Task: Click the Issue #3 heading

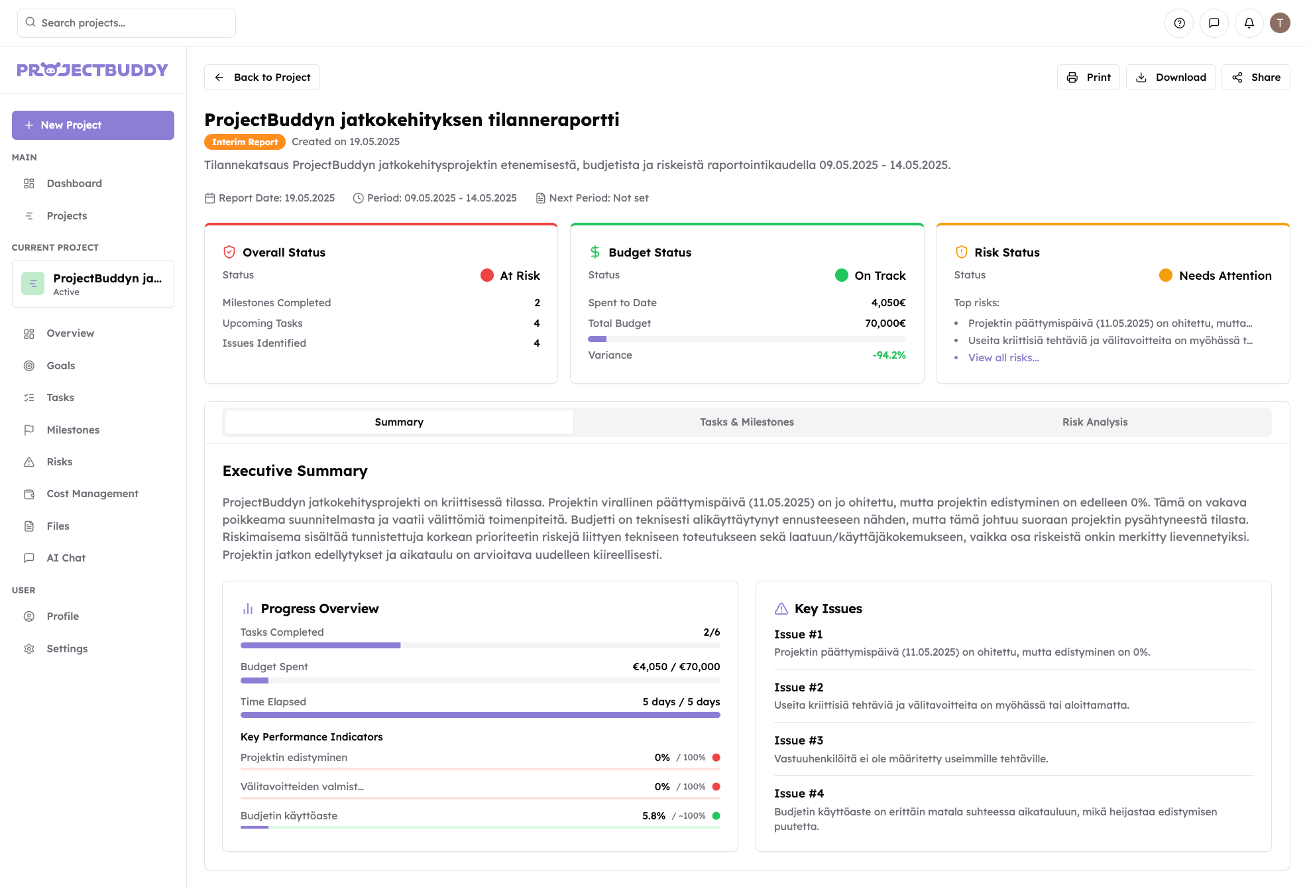Action: [x=799, y=741]
